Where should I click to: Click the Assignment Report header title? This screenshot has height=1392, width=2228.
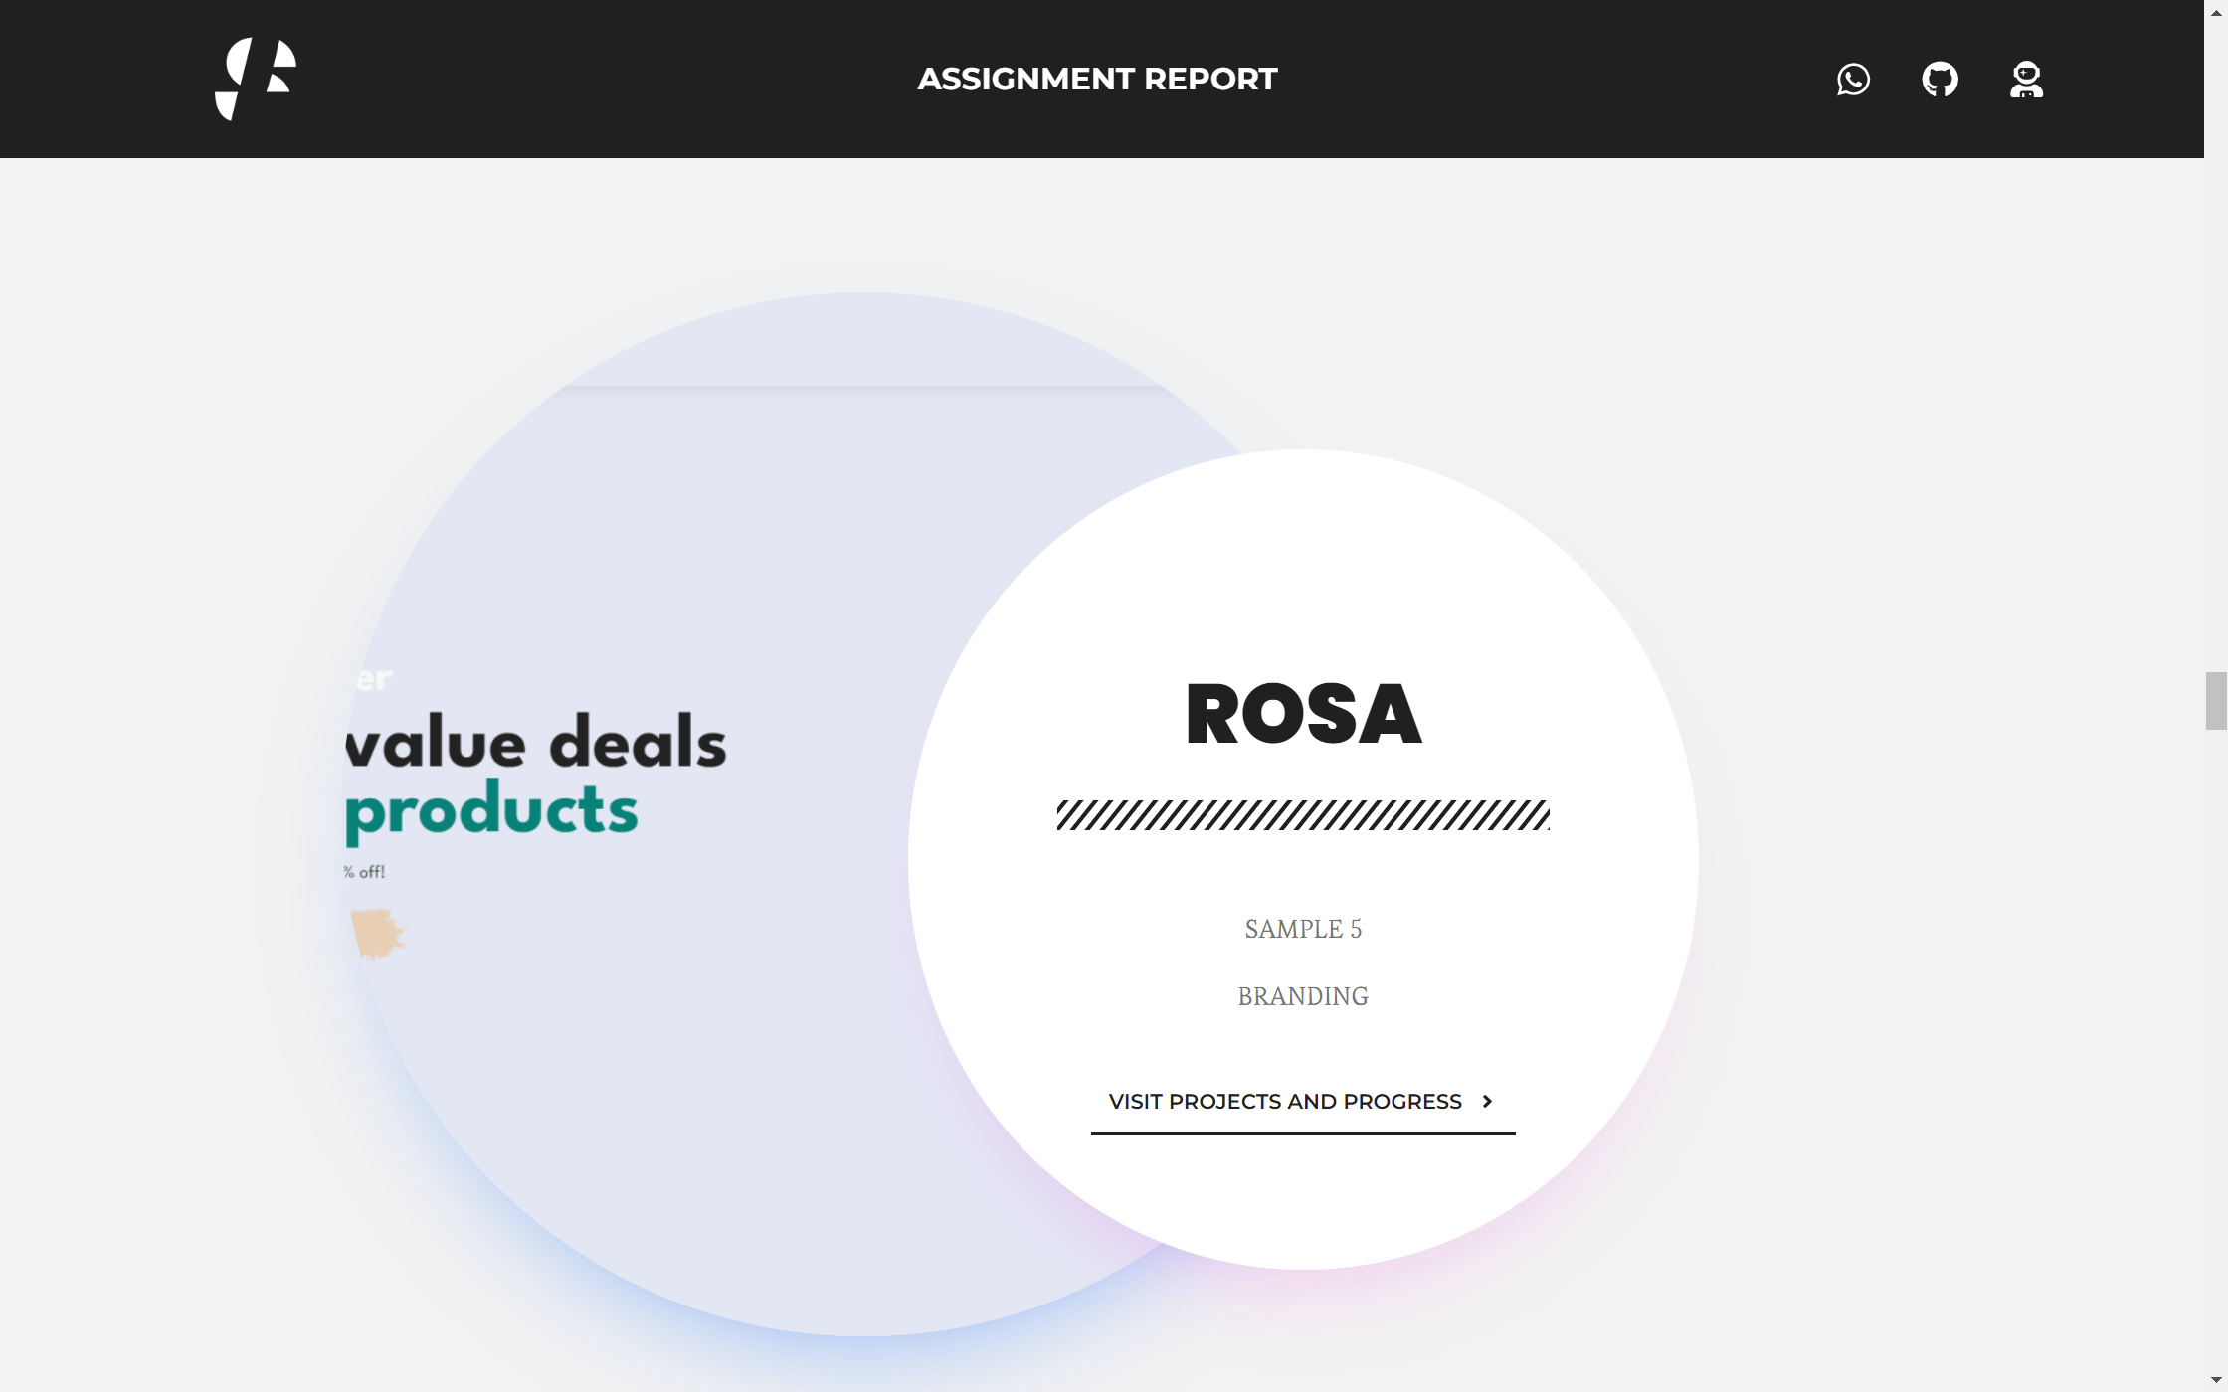1097,80
